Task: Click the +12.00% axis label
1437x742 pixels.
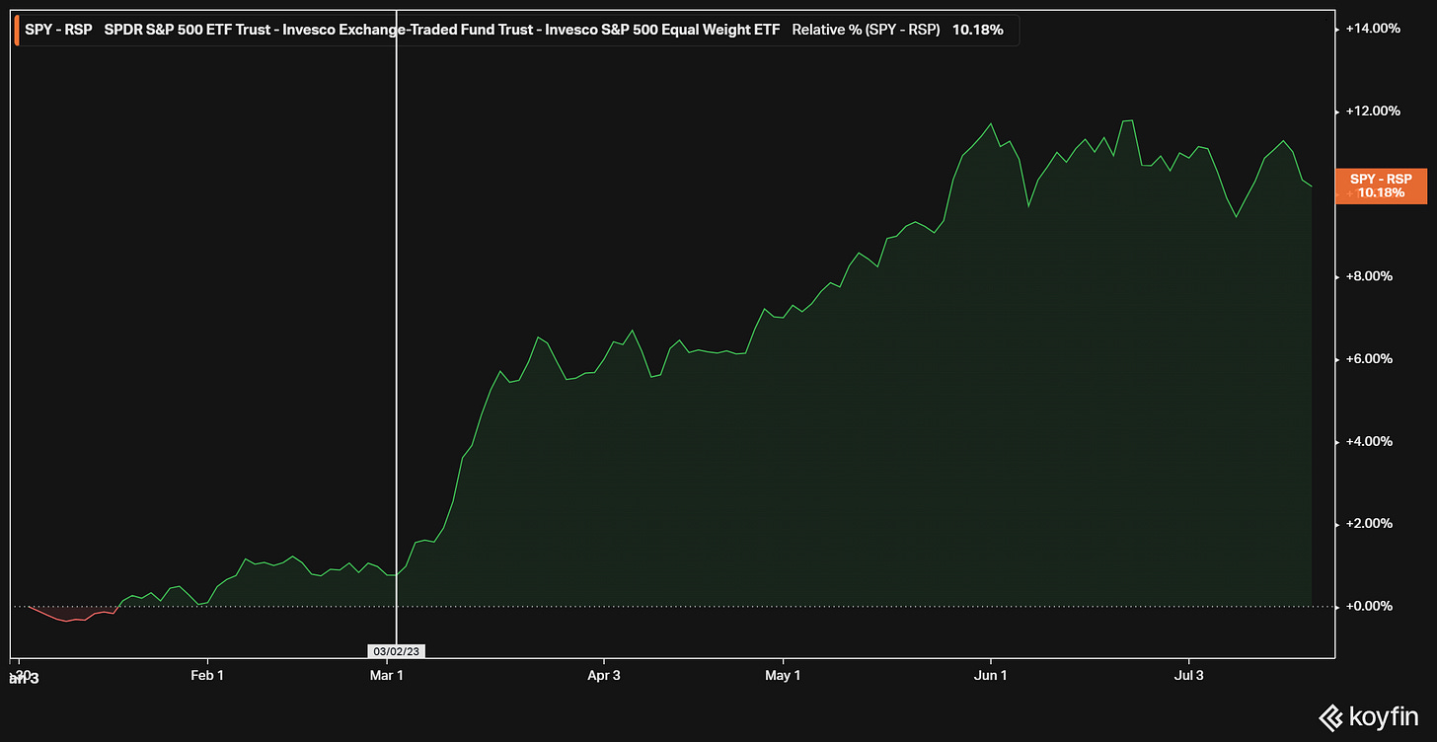Action: (1373, 111)
